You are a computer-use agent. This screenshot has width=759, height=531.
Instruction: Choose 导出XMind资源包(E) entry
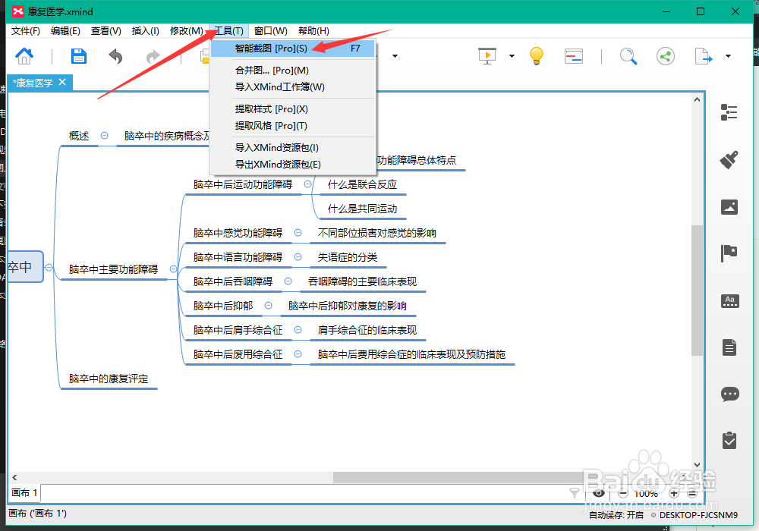tap(293, 165)
